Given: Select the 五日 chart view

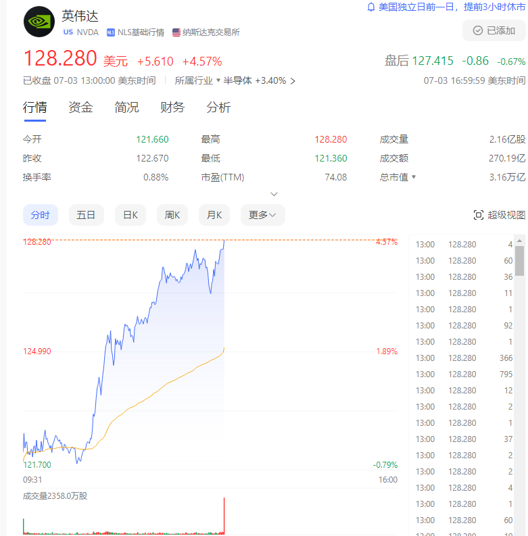Looking at the screenshot, I should (86, 215).
